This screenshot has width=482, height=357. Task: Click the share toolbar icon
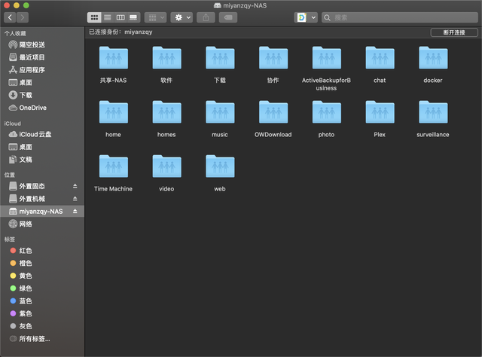point(206,17)
